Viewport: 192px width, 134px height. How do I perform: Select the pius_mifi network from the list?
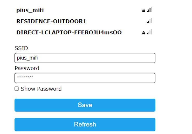[x=30, y=10]
